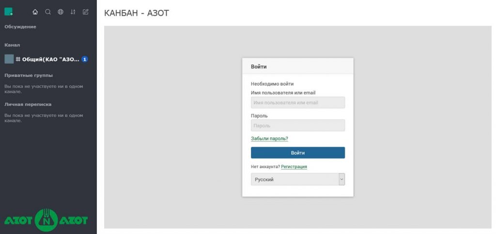
Task: Follow the Забыли пароль? link
Action: [269, 139]
